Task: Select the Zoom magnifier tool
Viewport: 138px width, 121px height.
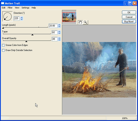Action: 86,22
